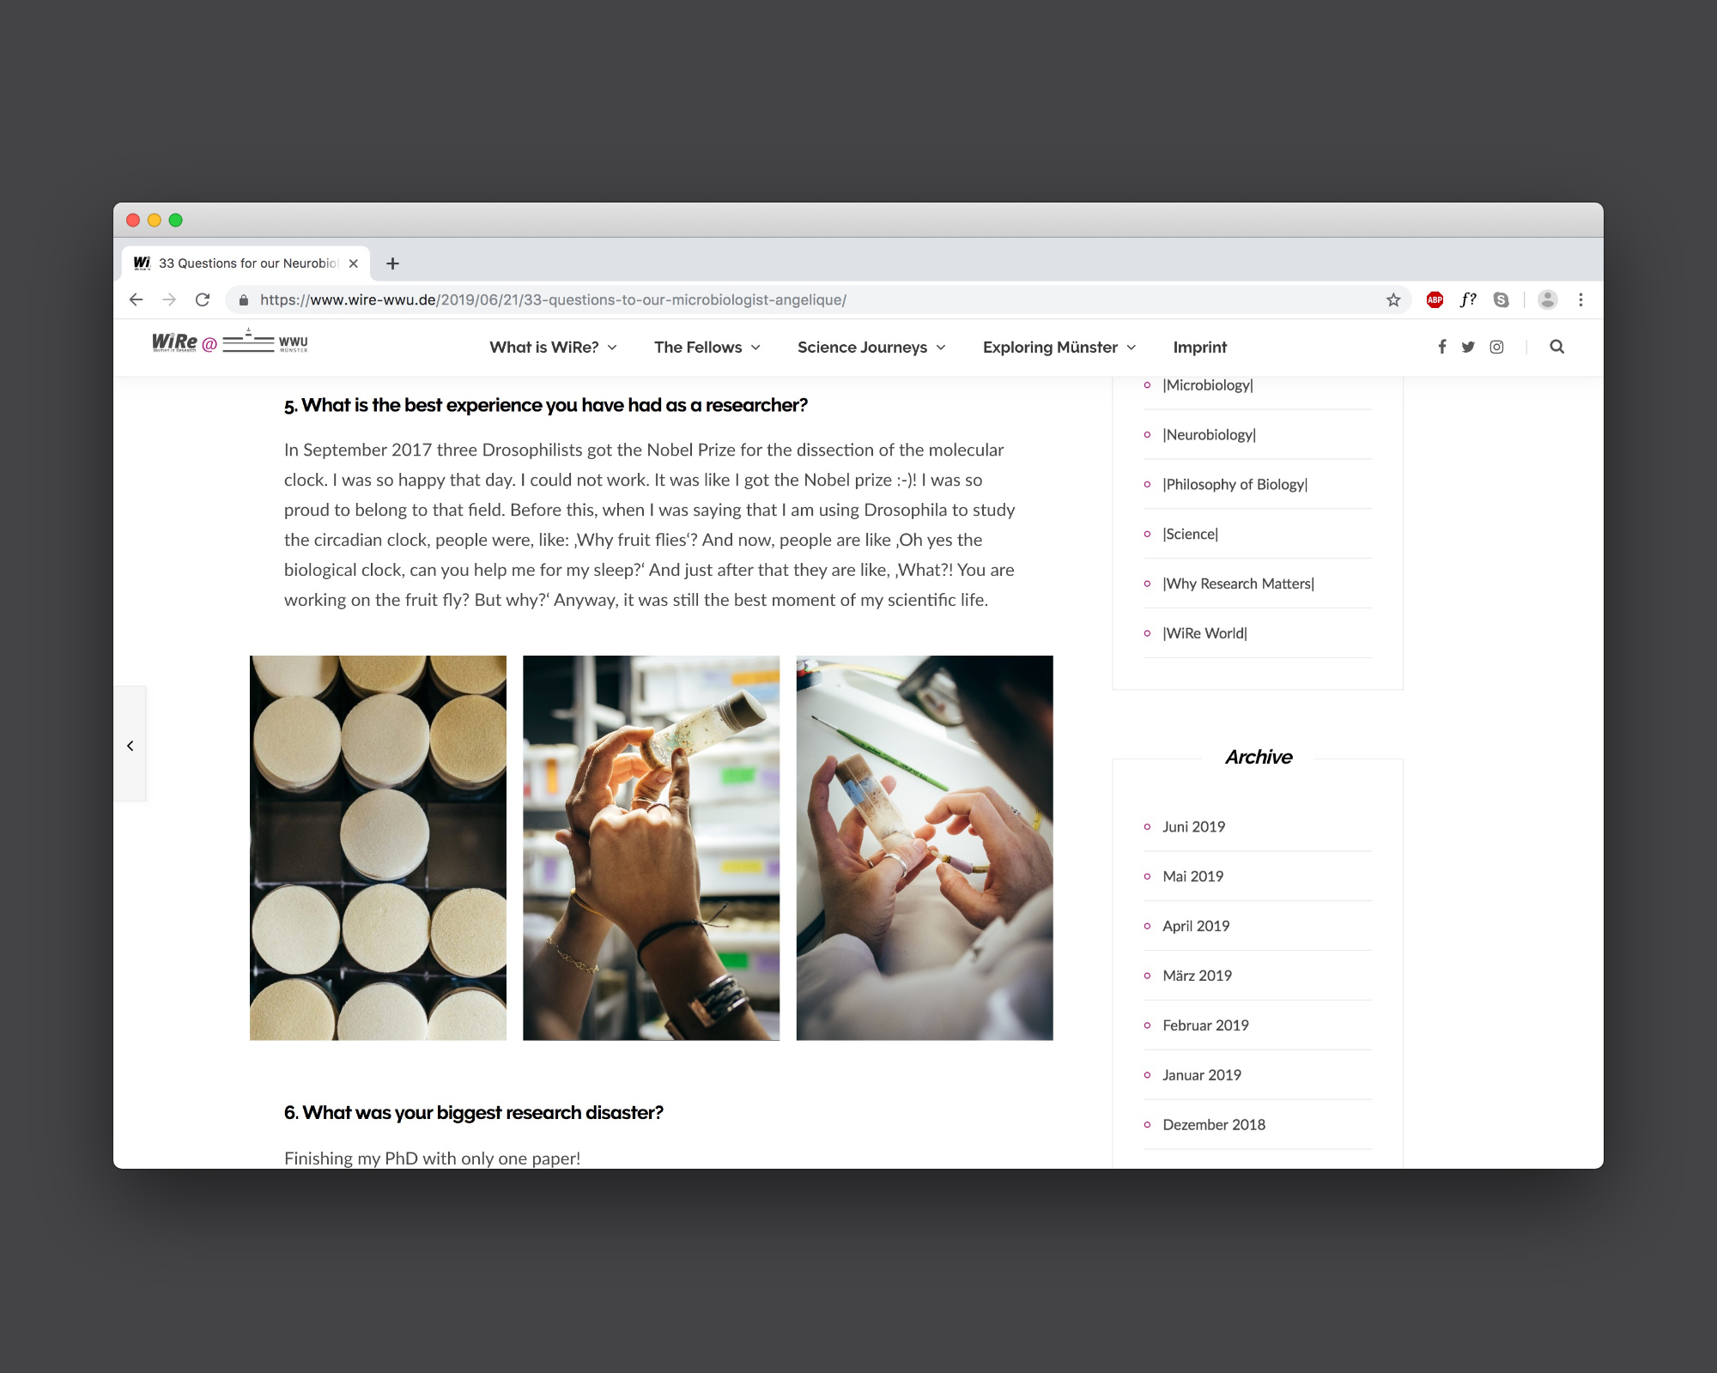Click the browser back arrow

[x=136, y=299]
